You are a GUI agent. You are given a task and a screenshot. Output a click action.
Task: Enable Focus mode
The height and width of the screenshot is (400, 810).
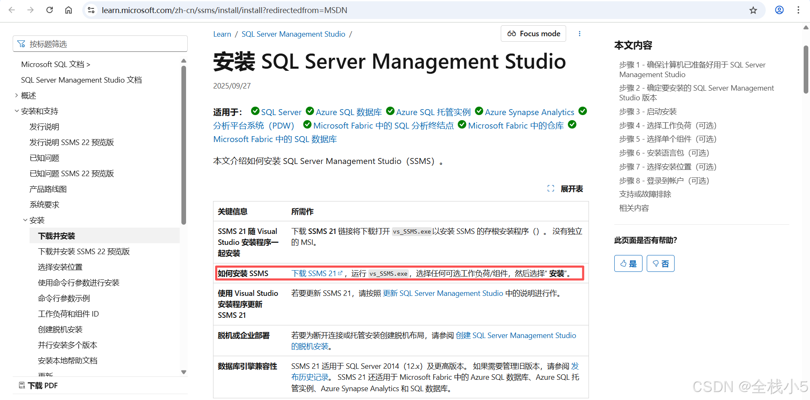coord(533,33)
